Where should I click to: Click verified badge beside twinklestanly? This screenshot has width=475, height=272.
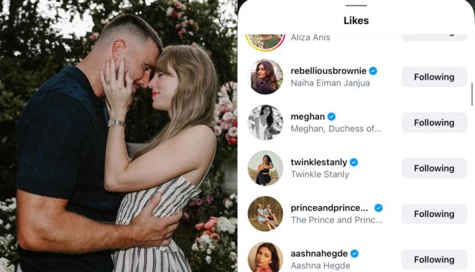pyautogui.click(x=353, y=163)
